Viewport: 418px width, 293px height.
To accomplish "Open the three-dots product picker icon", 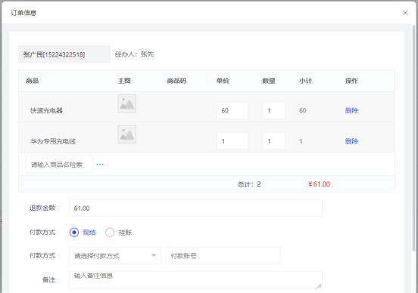I will [x=100, y=165].
